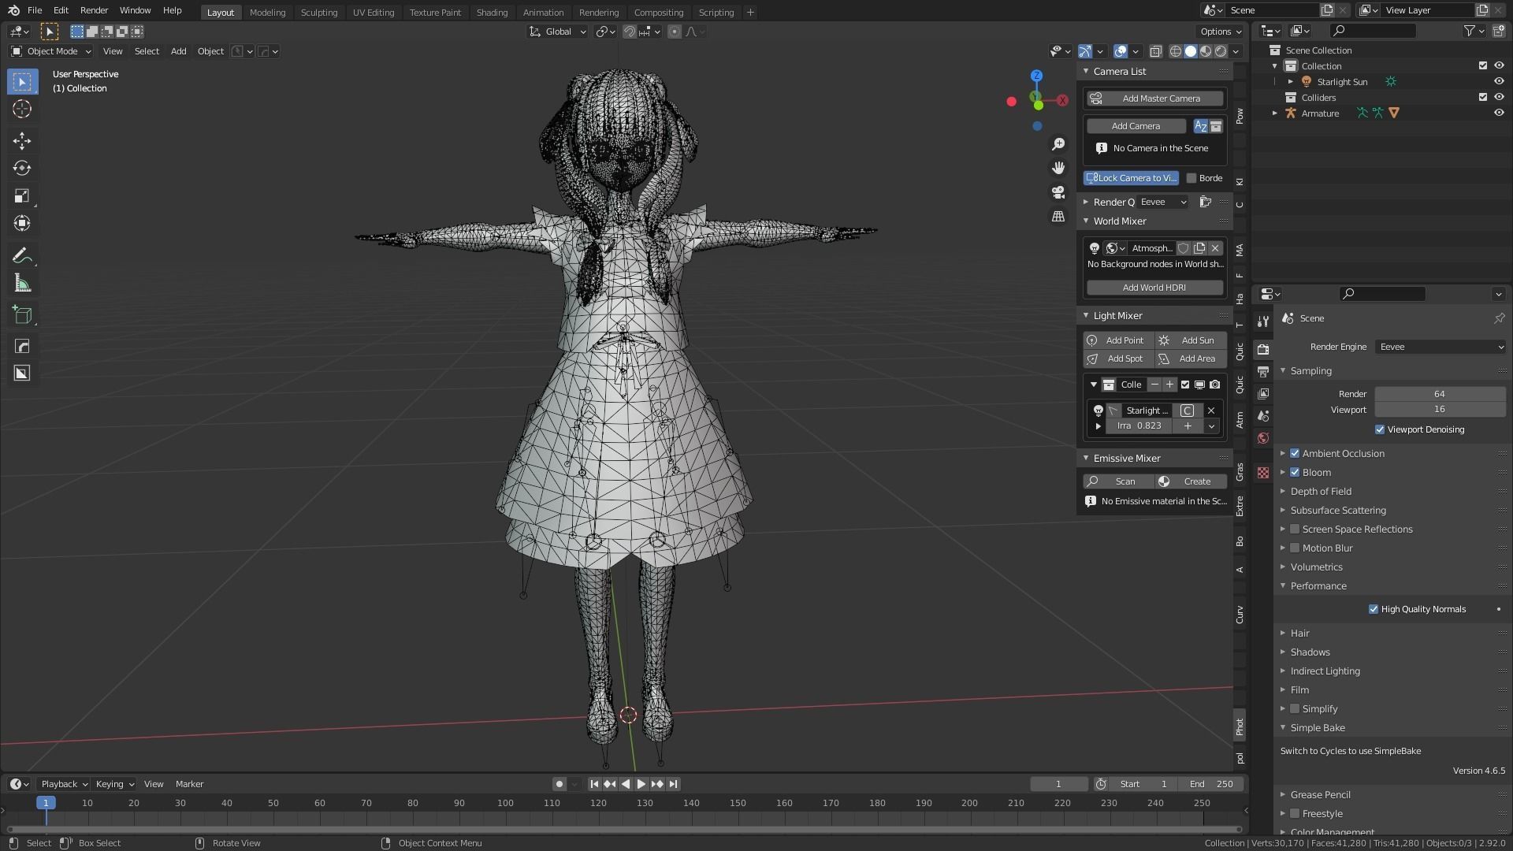Switch to the Shading workspace tab

[x=492, y=13]
